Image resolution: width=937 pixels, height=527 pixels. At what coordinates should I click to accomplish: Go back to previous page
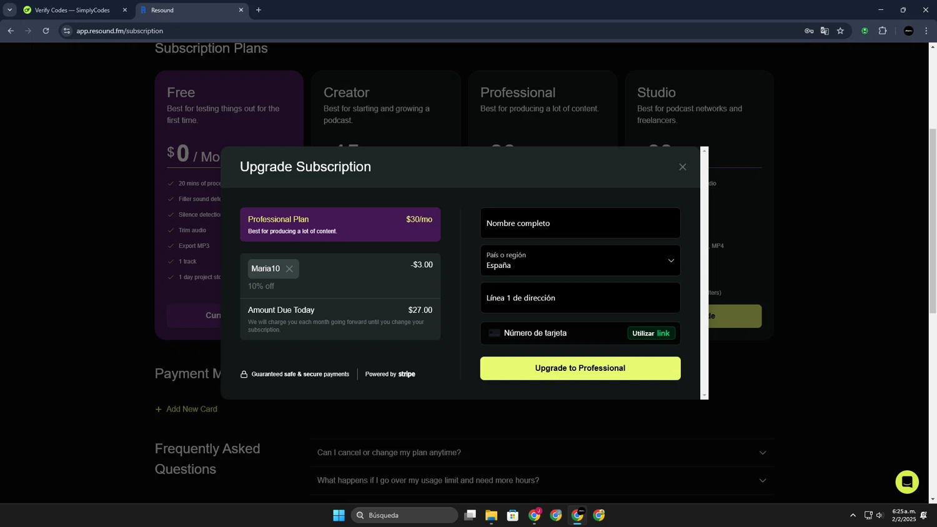11,31
